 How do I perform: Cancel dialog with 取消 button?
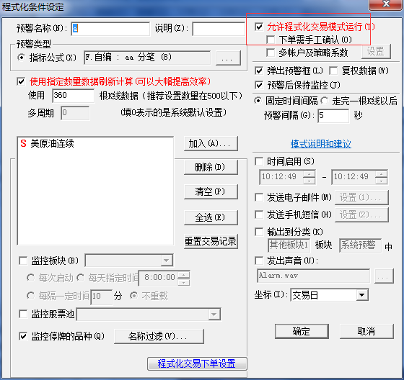pyautogui.click(x=366, y=331)
